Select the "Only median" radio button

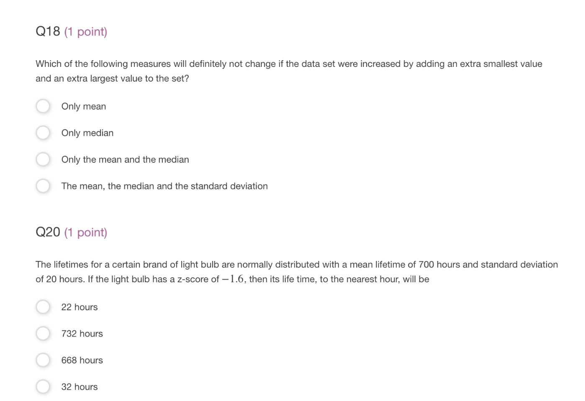43,133
